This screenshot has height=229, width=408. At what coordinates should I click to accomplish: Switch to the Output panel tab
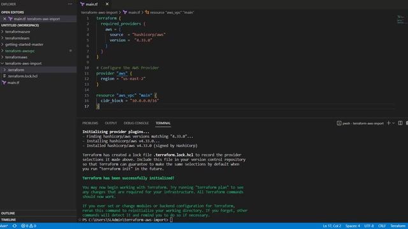click(x=111, y=123)
